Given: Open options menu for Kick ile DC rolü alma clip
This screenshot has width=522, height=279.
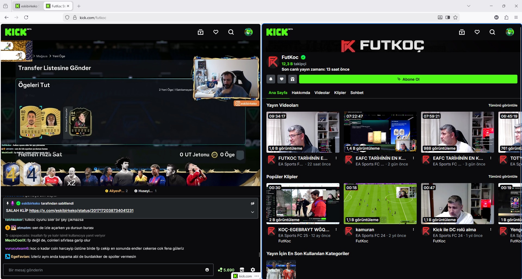Looking at the screenshot, I should coord(491,229).
